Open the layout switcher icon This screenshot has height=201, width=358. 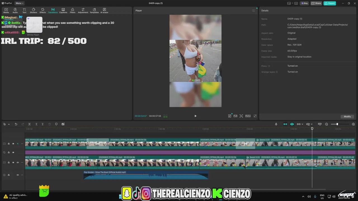point(289,3)
